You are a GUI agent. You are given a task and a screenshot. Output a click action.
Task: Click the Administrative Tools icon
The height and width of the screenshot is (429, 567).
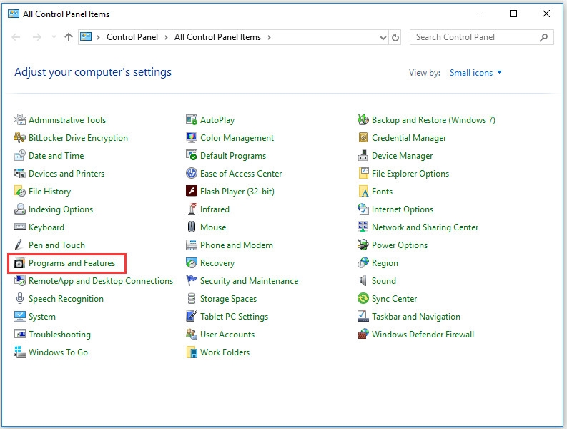click(20, 119)
